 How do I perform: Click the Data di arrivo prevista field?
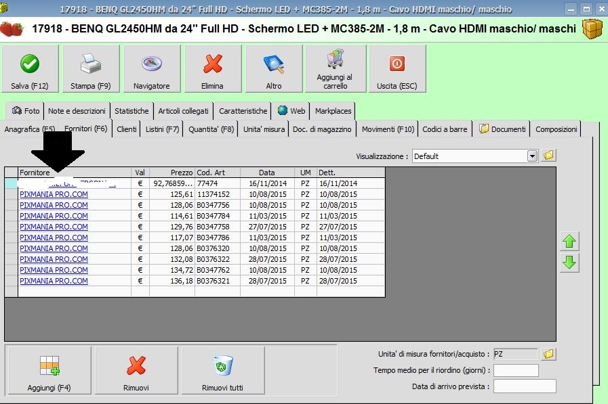point(525,386)
